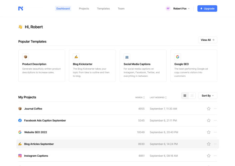Favorite the Facebook Ads Caption September project

(x=209, y=121)
